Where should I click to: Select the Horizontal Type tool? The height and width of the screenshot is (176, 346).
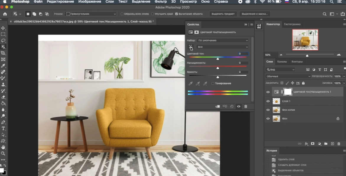(x=3, y=129)
